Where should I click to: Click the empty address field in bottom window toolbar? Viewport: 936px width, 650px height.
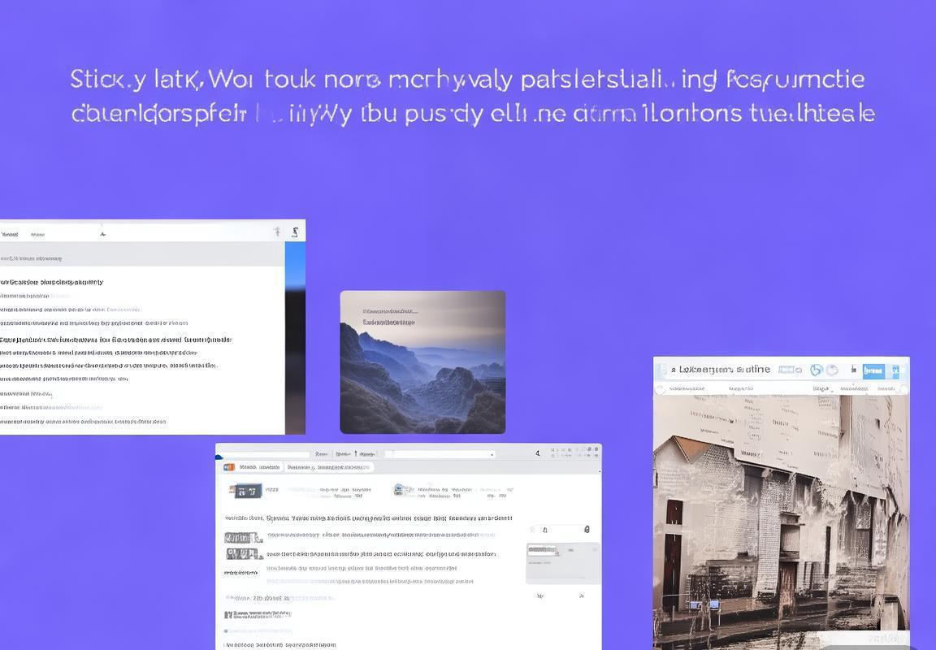[440, 454]
